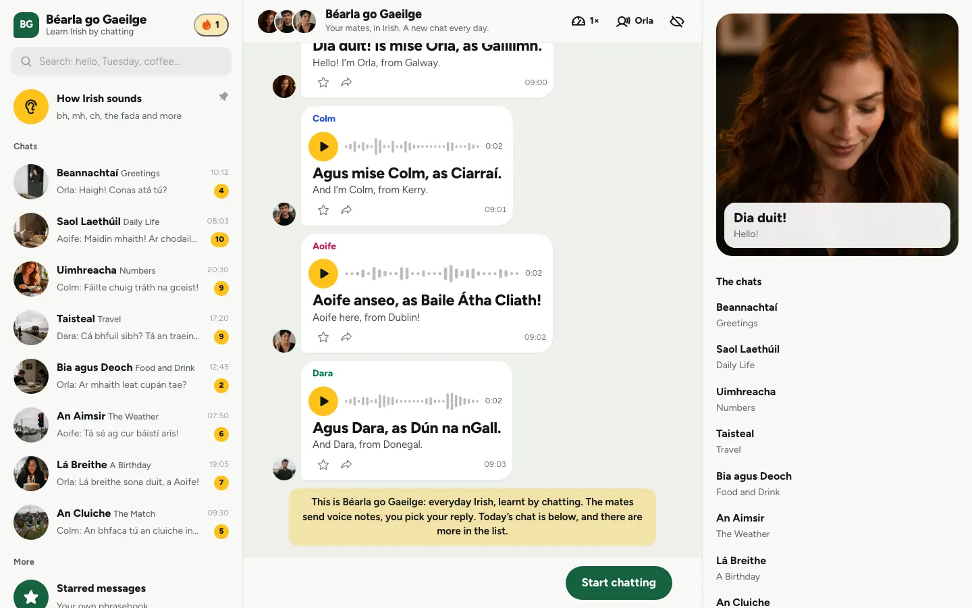972x608 pixels.
Task: Click the unread badge 10 on Saol Laethúil
Action: click(x=219, y=239)
